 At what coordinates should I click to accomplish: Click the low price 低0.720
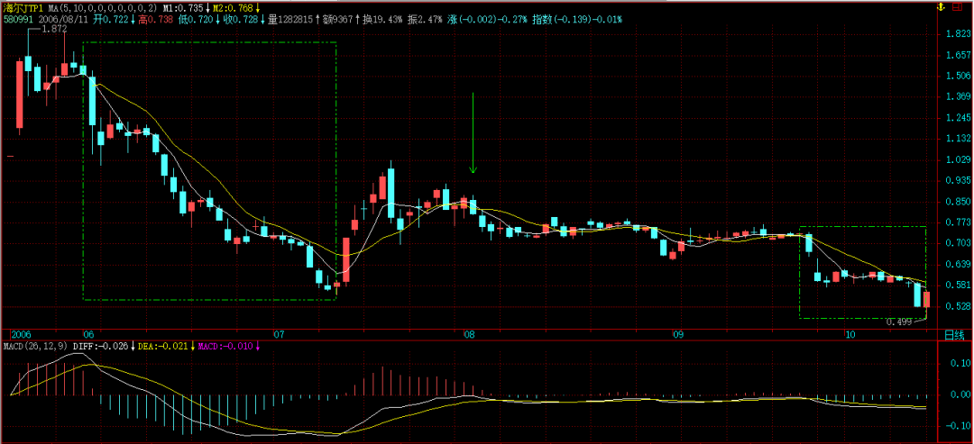pos(196,19)
